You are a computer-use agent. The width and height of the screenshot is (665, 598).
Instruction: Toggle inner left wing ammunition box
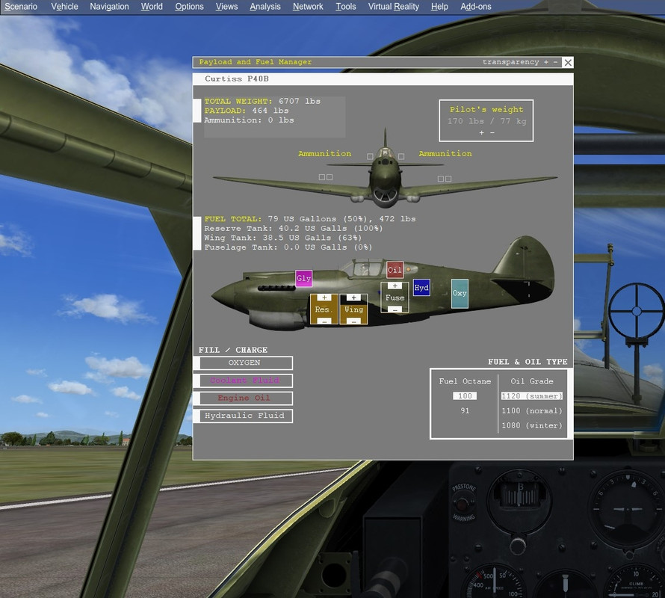point(330,177)
